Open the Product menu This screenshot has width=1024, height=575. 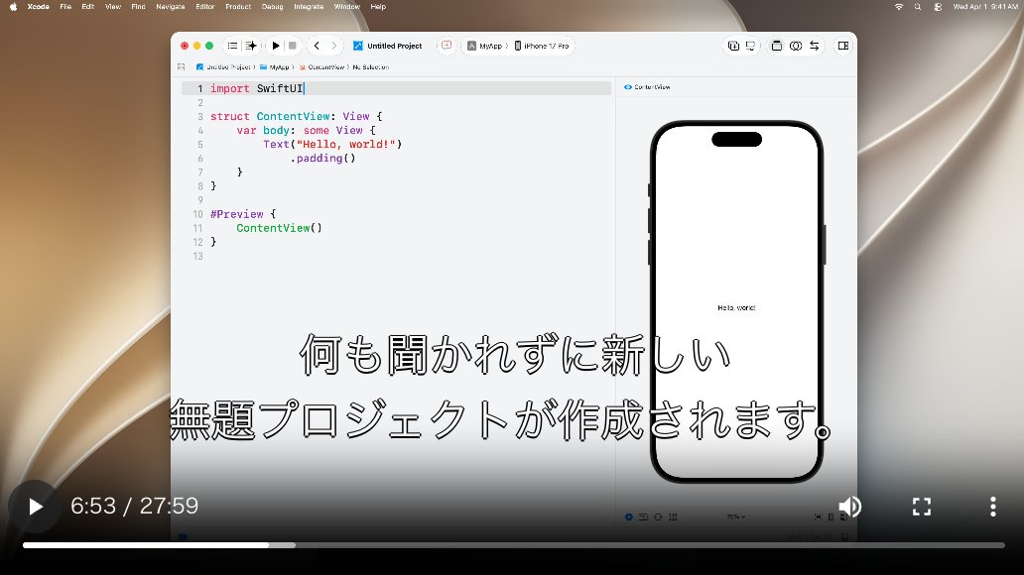(x=238, y=7)
